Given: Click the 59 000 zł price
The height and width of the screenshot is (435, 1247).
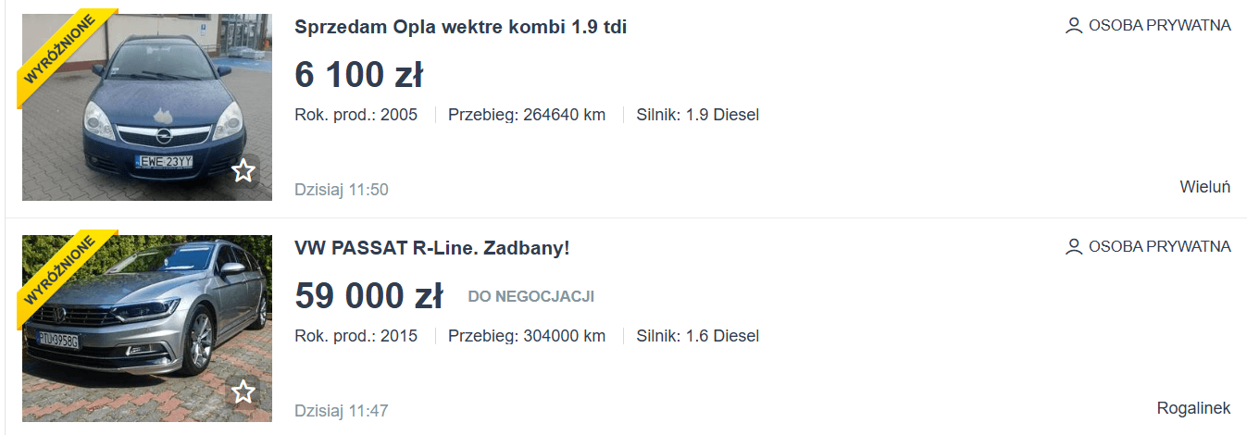Looking at the screenshot, I should point(368,296).
